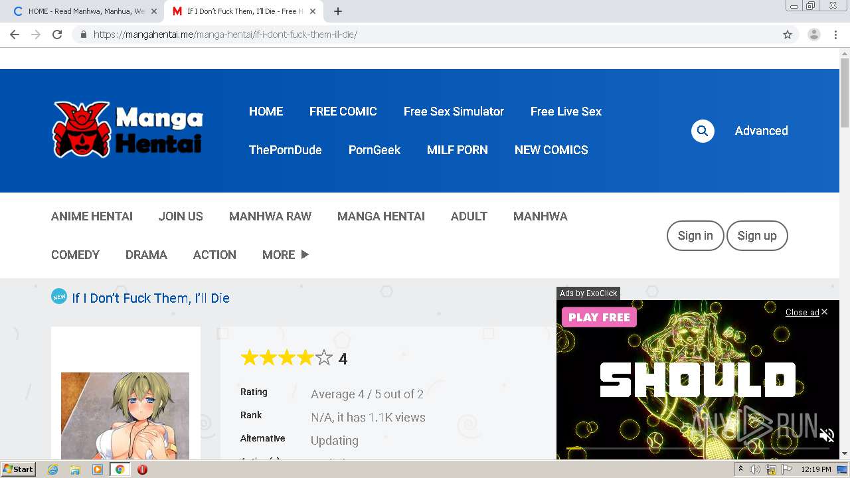This screenshot has width=850, height=478.
Task: Click the PLAY FREE ad button
Action: (599, 317)
